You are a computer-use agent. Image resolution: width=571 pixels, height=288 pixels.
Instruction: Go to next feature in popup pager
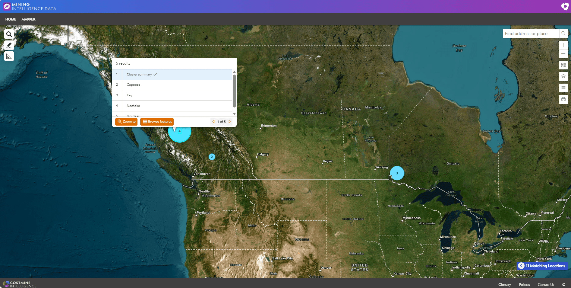[x=230, y=122]
